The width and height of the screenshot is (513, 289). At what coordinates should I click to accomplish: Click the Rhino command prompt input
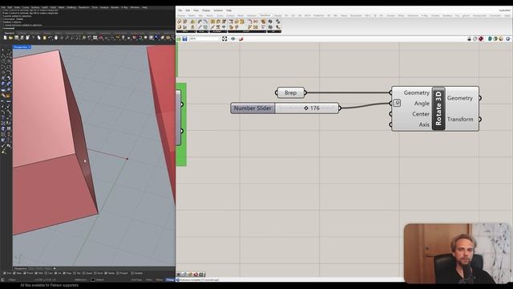coord(88,28)
